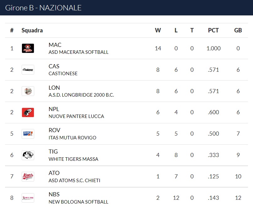Open the White Tigers Massa tiger logo
Viewport: 253px width, 213px height.
pos(28,155)
